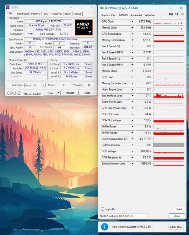This screenshot has width=189, height=235.
Task: Click the GPU Temperature 42.1 °C value
Action: 144,34
